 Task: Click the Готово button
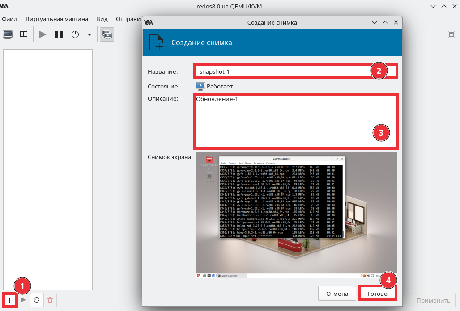(377, 294)
